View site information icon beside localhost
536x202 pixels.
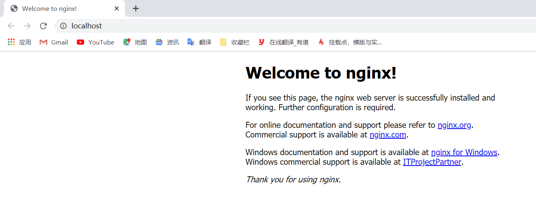pos(63,26)
